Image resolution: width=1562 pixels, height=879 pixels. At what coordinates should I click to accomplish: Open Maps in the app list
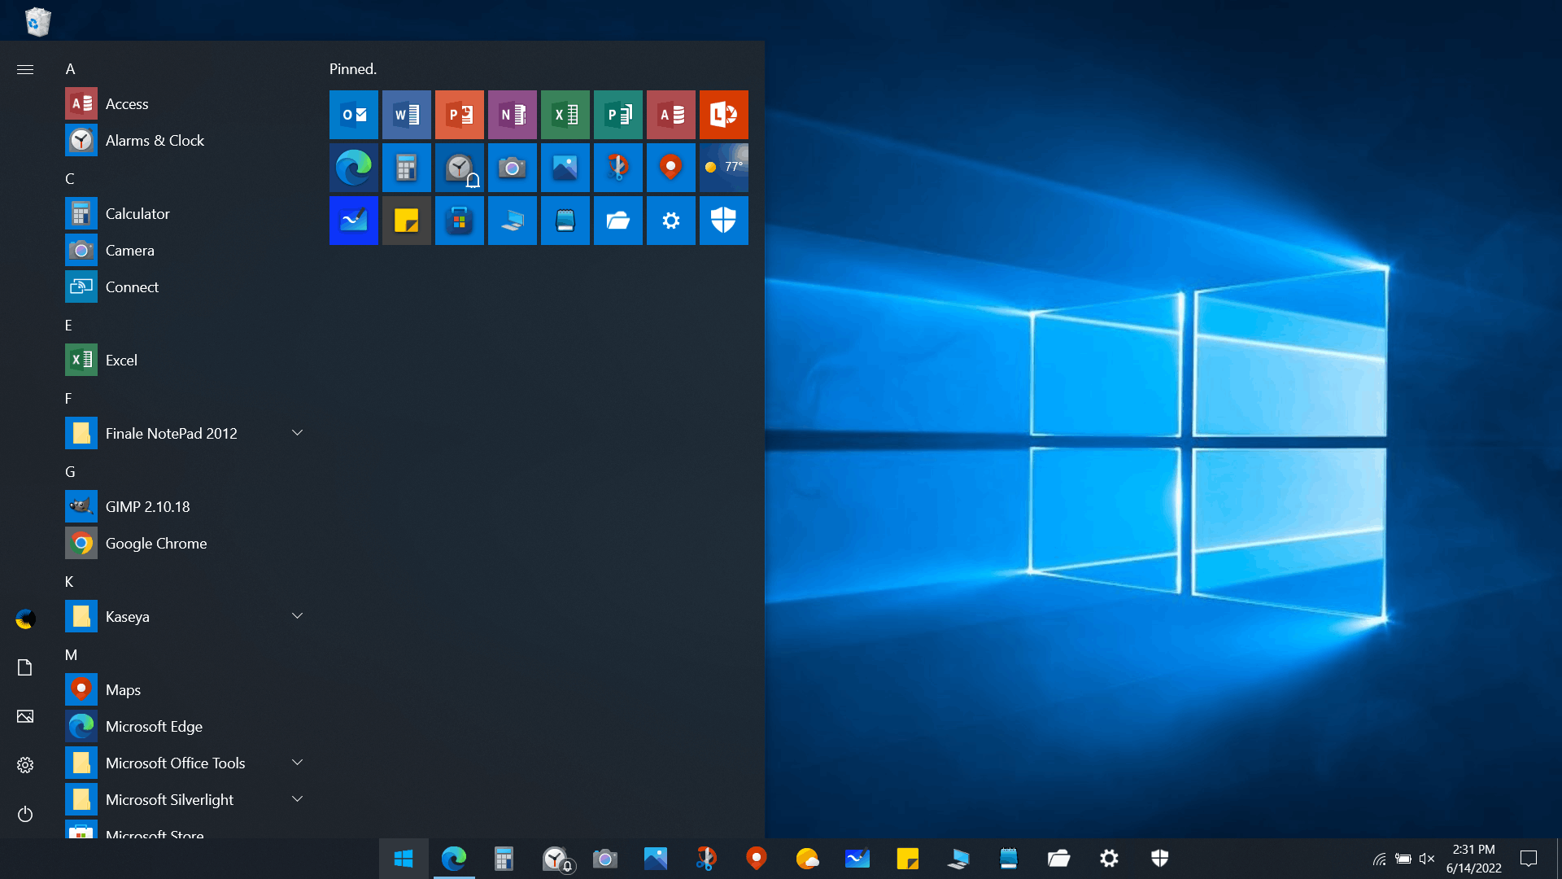187,690
